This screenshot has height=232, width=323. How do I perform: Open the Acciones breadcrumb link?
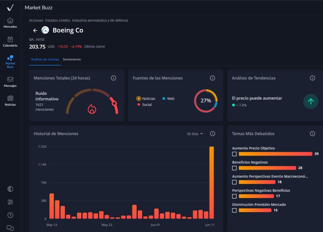pyautogui.click(x=36, y=20)
